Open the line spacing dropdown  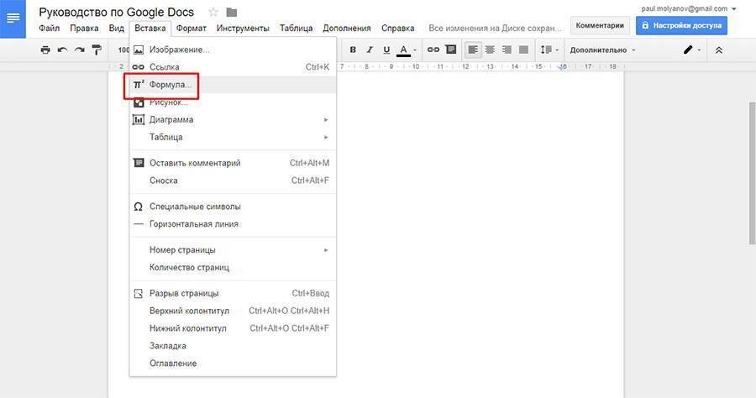549,50
